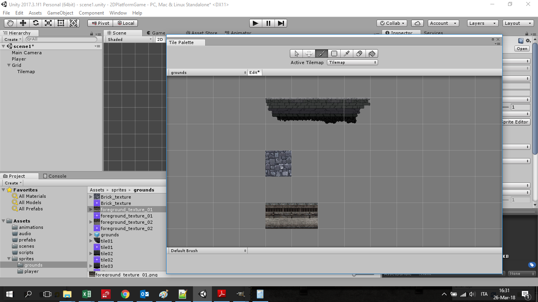The height and width of the screenshot is (302, 538).
Task: Select the Box Fill rectangle tool
Action: (334, 53)
